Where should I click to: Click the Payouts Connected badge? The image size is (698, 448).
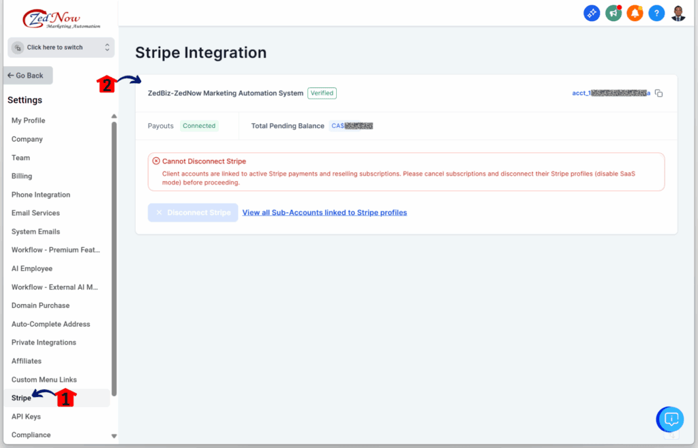point(199,126)
